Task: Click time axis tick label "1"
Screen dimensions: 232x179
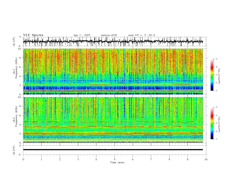Action: coord(41,159)
